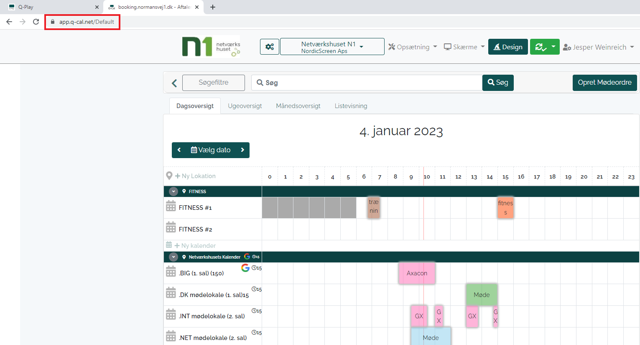Image resolution: width=640 pixels, height=345 pixels.
Task: Click the 4. januar 2023 date heading
Action: [x=401, y=131]
